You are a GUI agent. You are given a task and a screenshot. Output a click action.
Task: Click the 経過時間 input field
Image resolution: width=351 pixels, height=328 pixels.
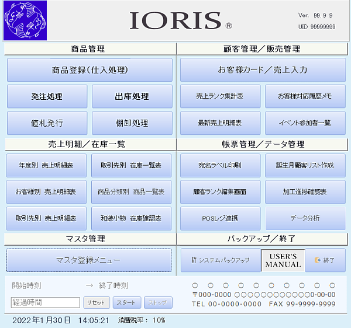pyautogui.click(x=46, y=302)
